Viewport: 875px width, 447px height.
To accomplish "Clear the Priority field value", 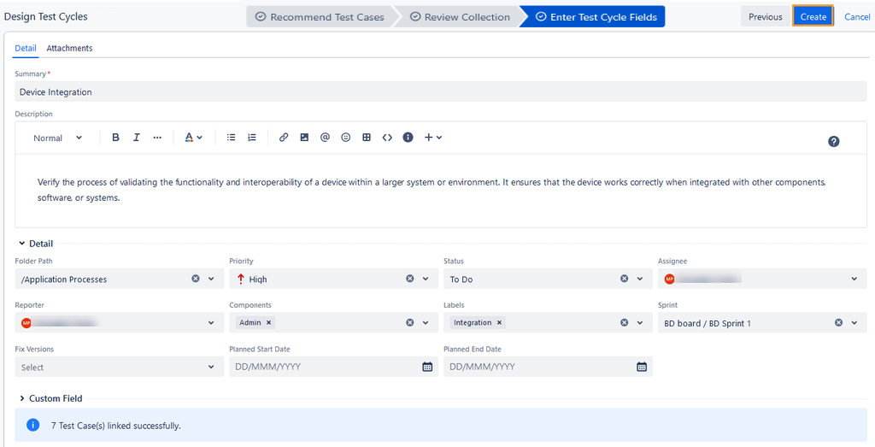I will pos(409,279).
